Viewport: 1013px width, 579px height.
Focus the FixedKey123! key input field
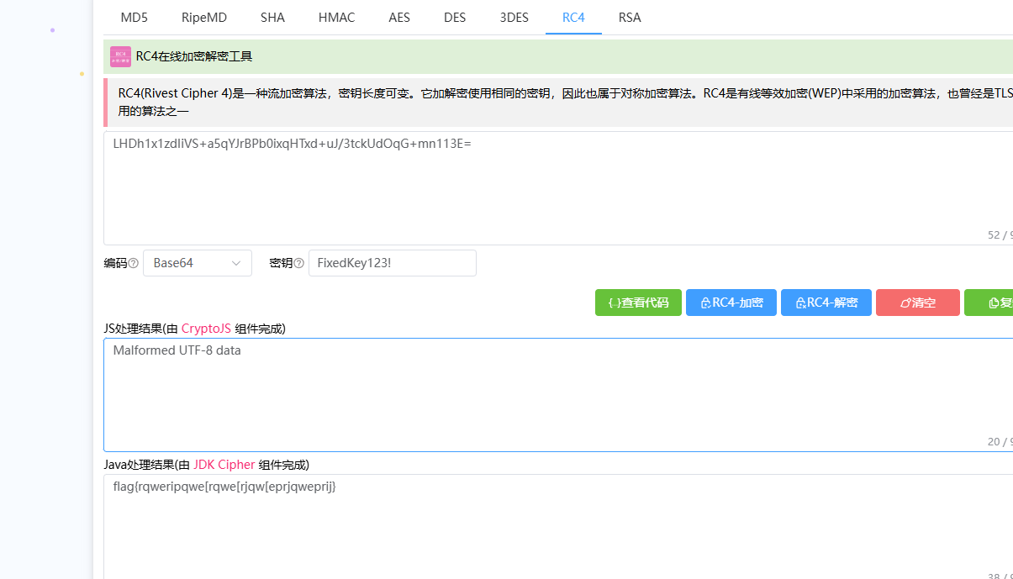[x=392, y=263]
